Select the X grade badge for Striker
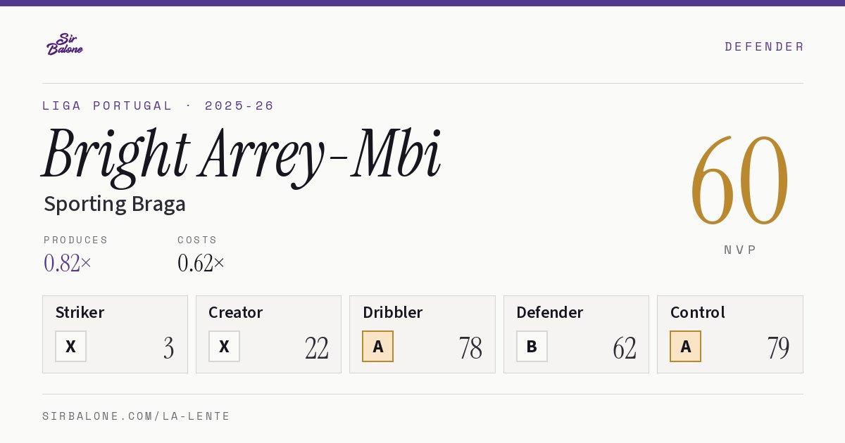 tap(70, 346)
